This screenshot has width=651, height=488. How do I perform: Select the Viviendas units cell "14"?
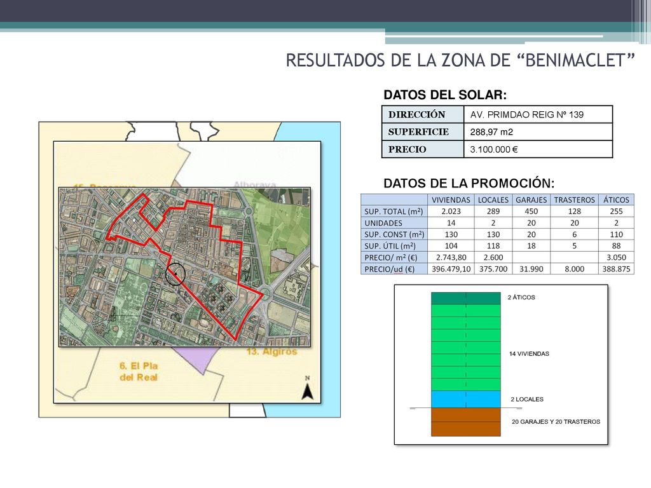pyautogui.click(x=451, y=223)
